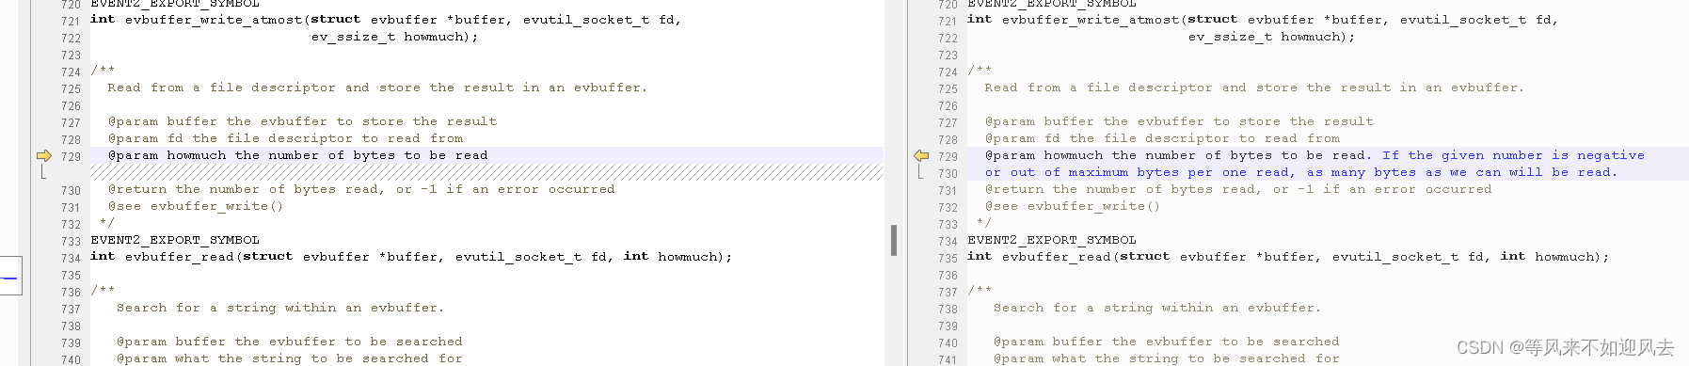Click the copy-to-left arrow at line 729
Image resolution: width=1689 pixels, height=366 pixels.
(x=921, y=155)
